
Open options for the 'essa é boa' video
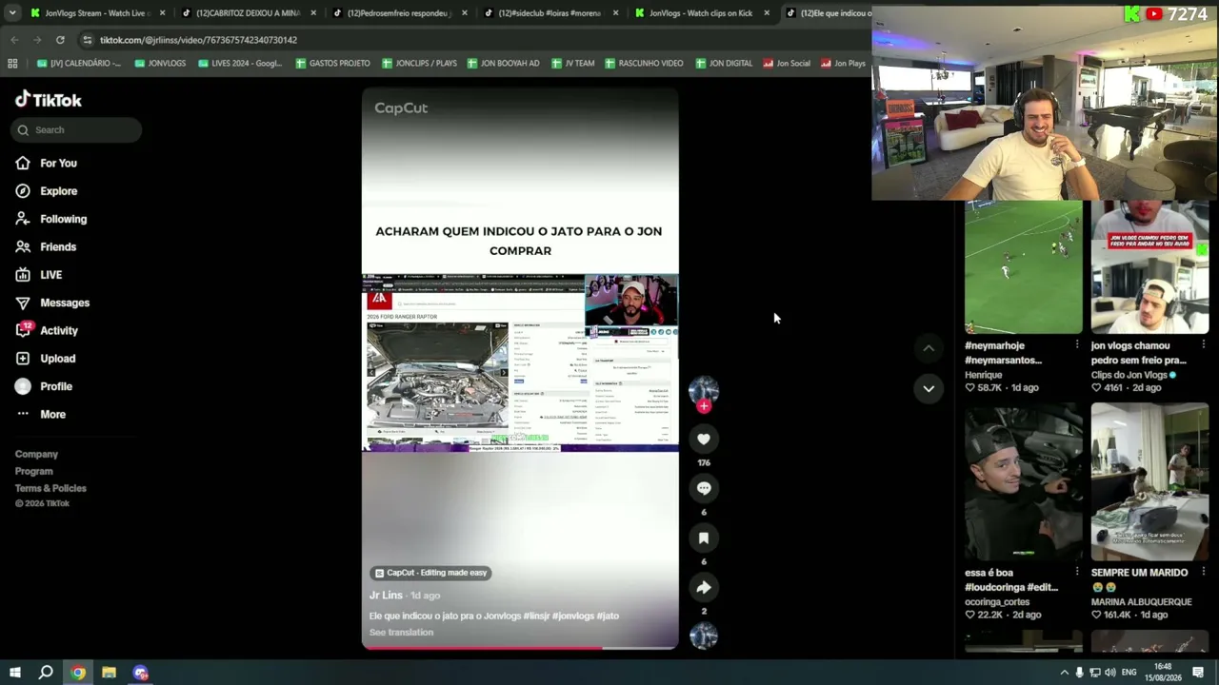(x=1077, y=573)
